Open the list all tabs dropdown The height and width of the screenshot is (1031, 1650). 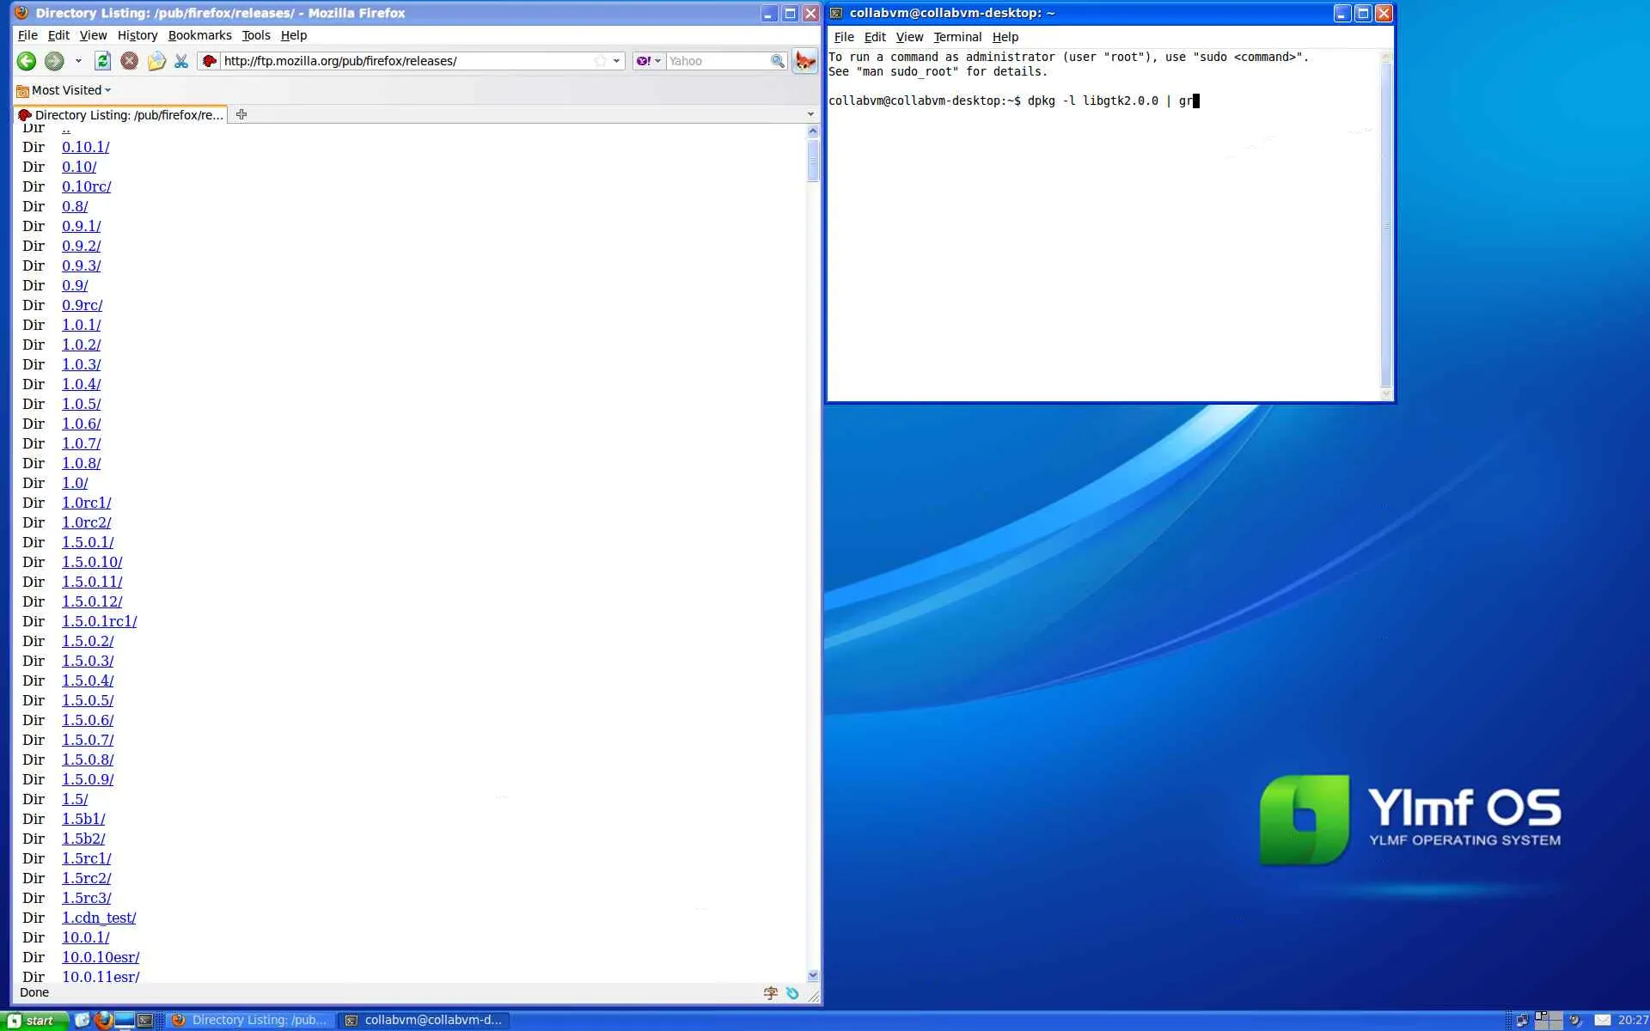tap(810, 114)
